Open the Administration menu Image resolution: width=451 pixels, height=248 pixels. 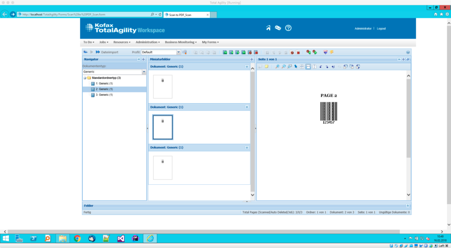pos(148,42)
